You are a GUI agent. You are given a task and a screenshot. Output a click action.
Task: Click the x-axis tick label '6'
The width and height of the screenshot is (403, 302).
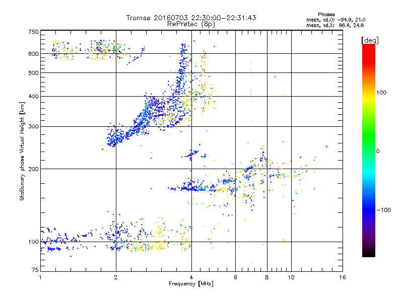coord(235,277)
